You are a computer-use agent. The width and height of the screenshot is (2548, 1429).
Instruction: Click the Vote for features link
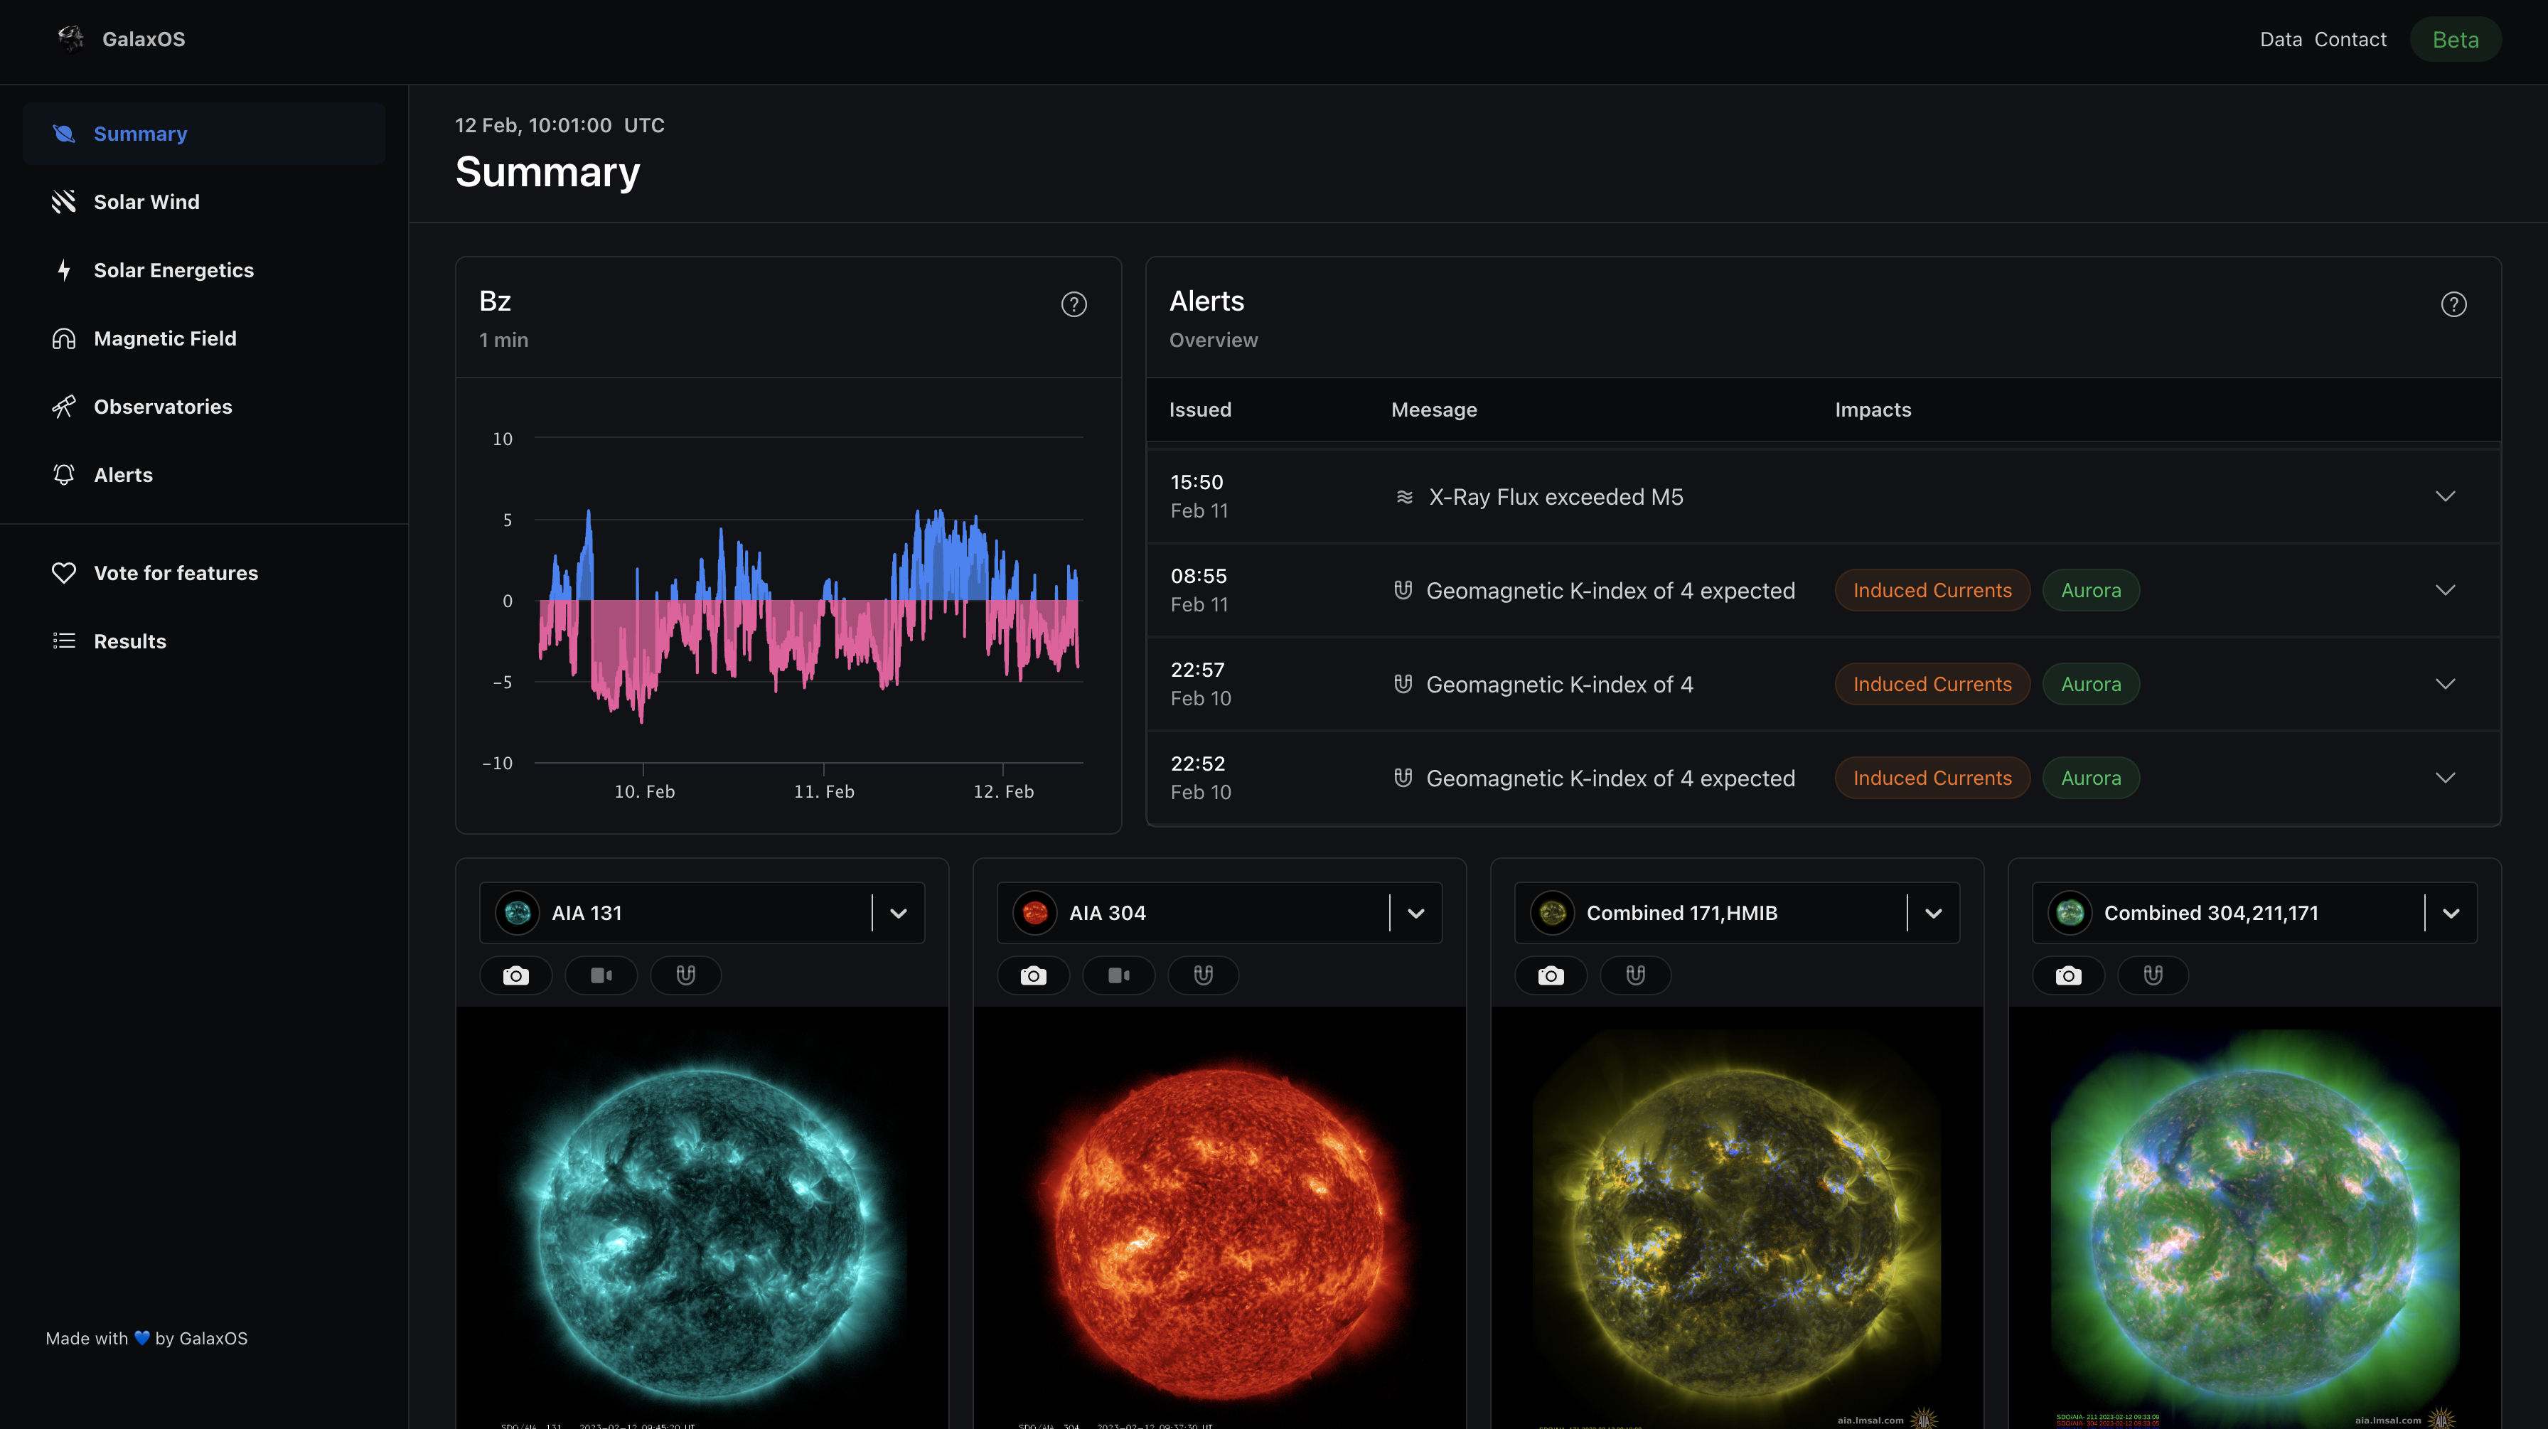tap(204, 572)
